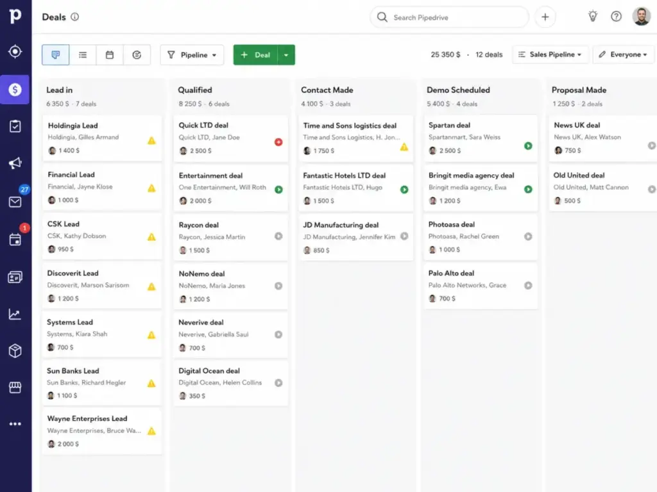Open Marketplace store icon in sidebar
The width and height of the screenshot is (657, 492).
(x=15, y=388)
